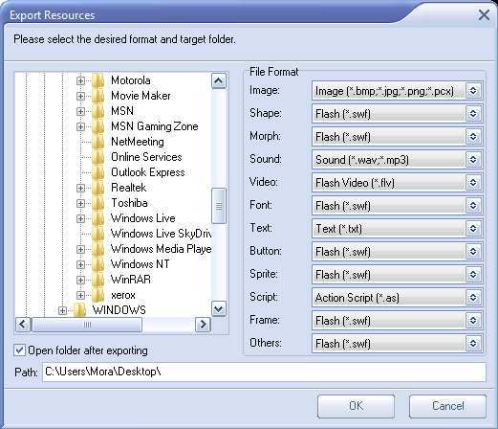
Task: Select the Outlook Express folder label
Action: coord(148,172)
